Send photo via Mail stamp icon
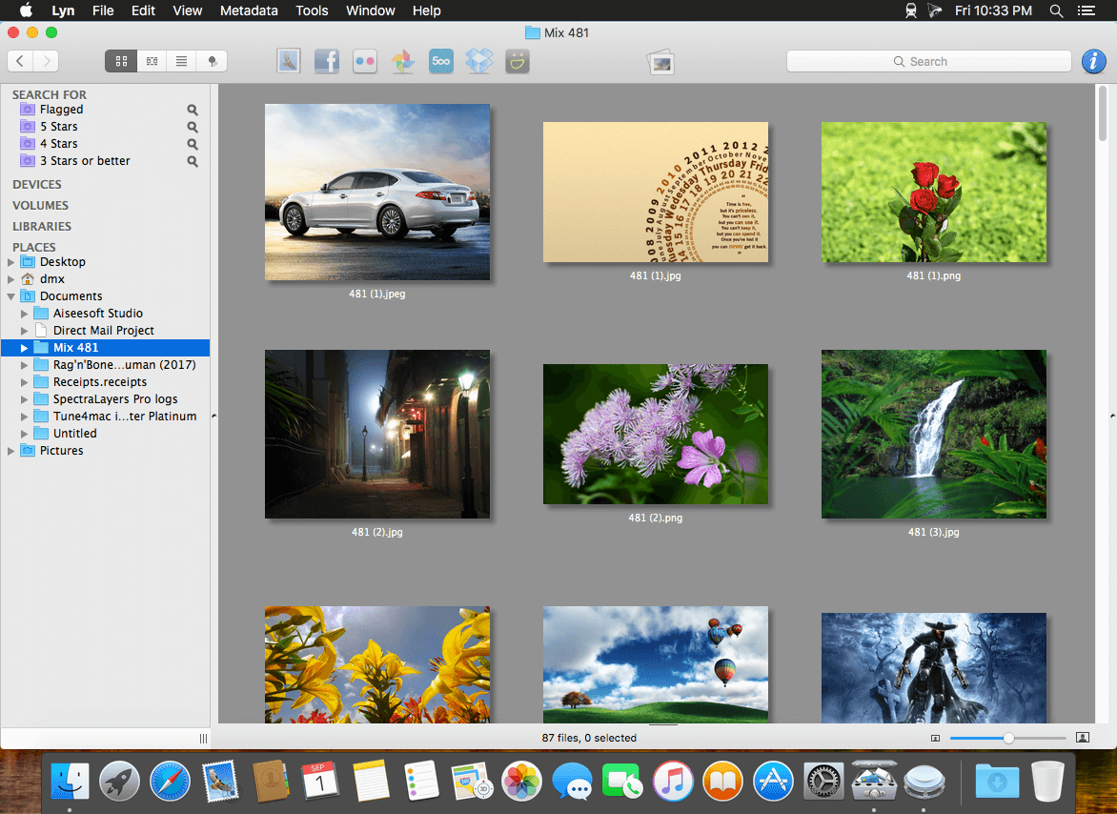Screen dimensions: 1117x814 289,62
